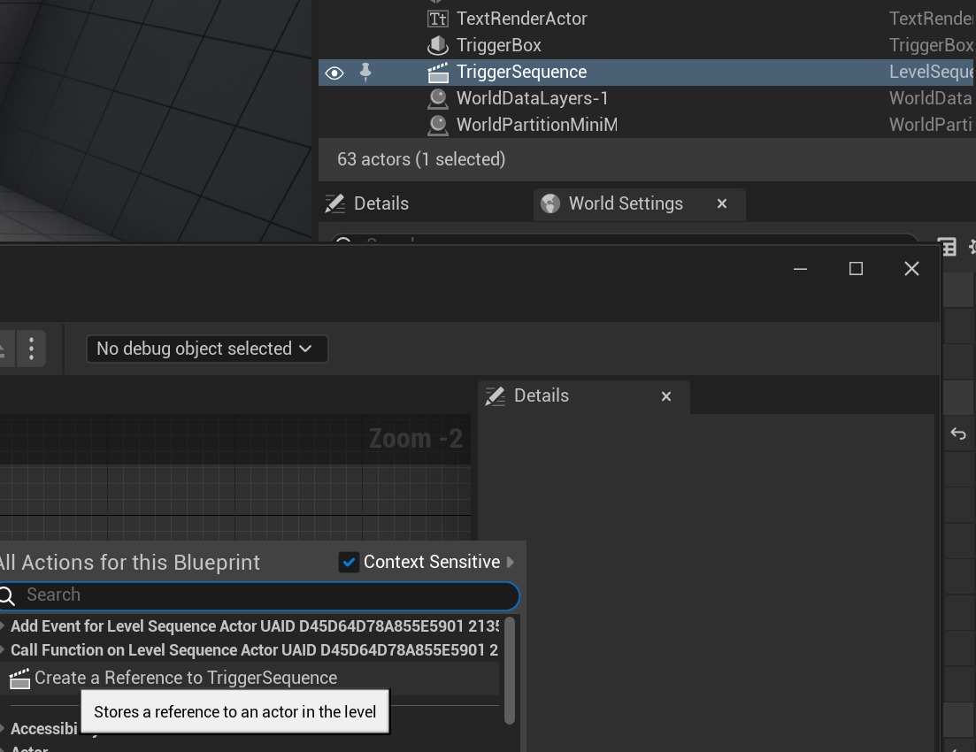Click the search magnifier icon
The width and height of the screenshot is (976, 752).
[6, 595]
